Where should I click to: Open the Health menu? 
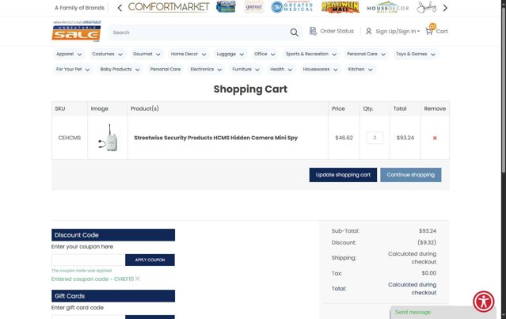point(281,70)
